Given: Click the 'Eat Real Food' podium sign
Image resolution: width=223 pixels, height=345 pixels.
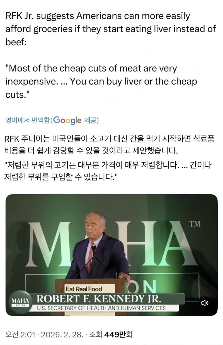Looking at the screenshot, I should 84,289.
